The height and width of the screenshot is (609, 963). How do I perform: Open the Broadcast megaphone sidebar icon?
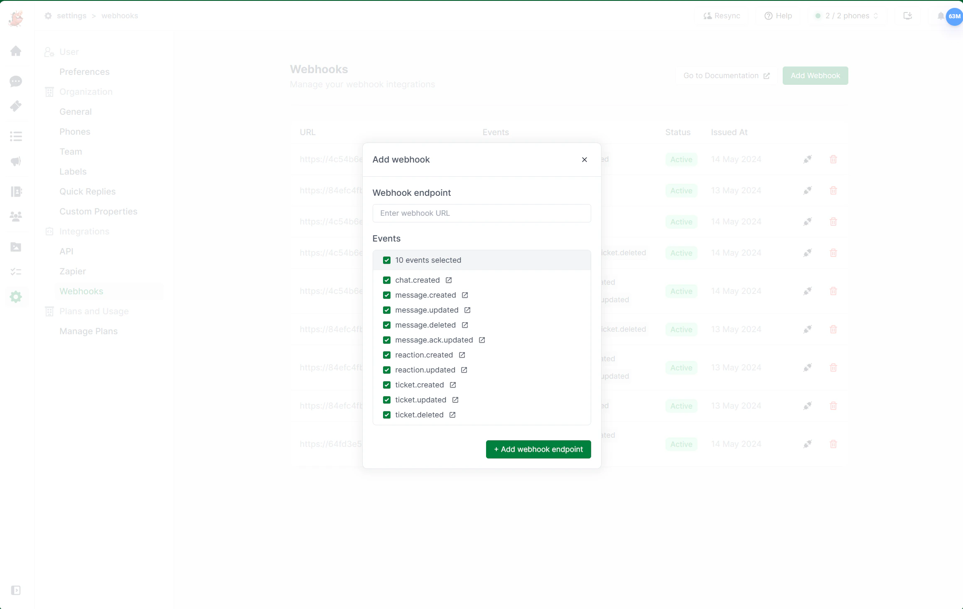click(x=16, y=161)
